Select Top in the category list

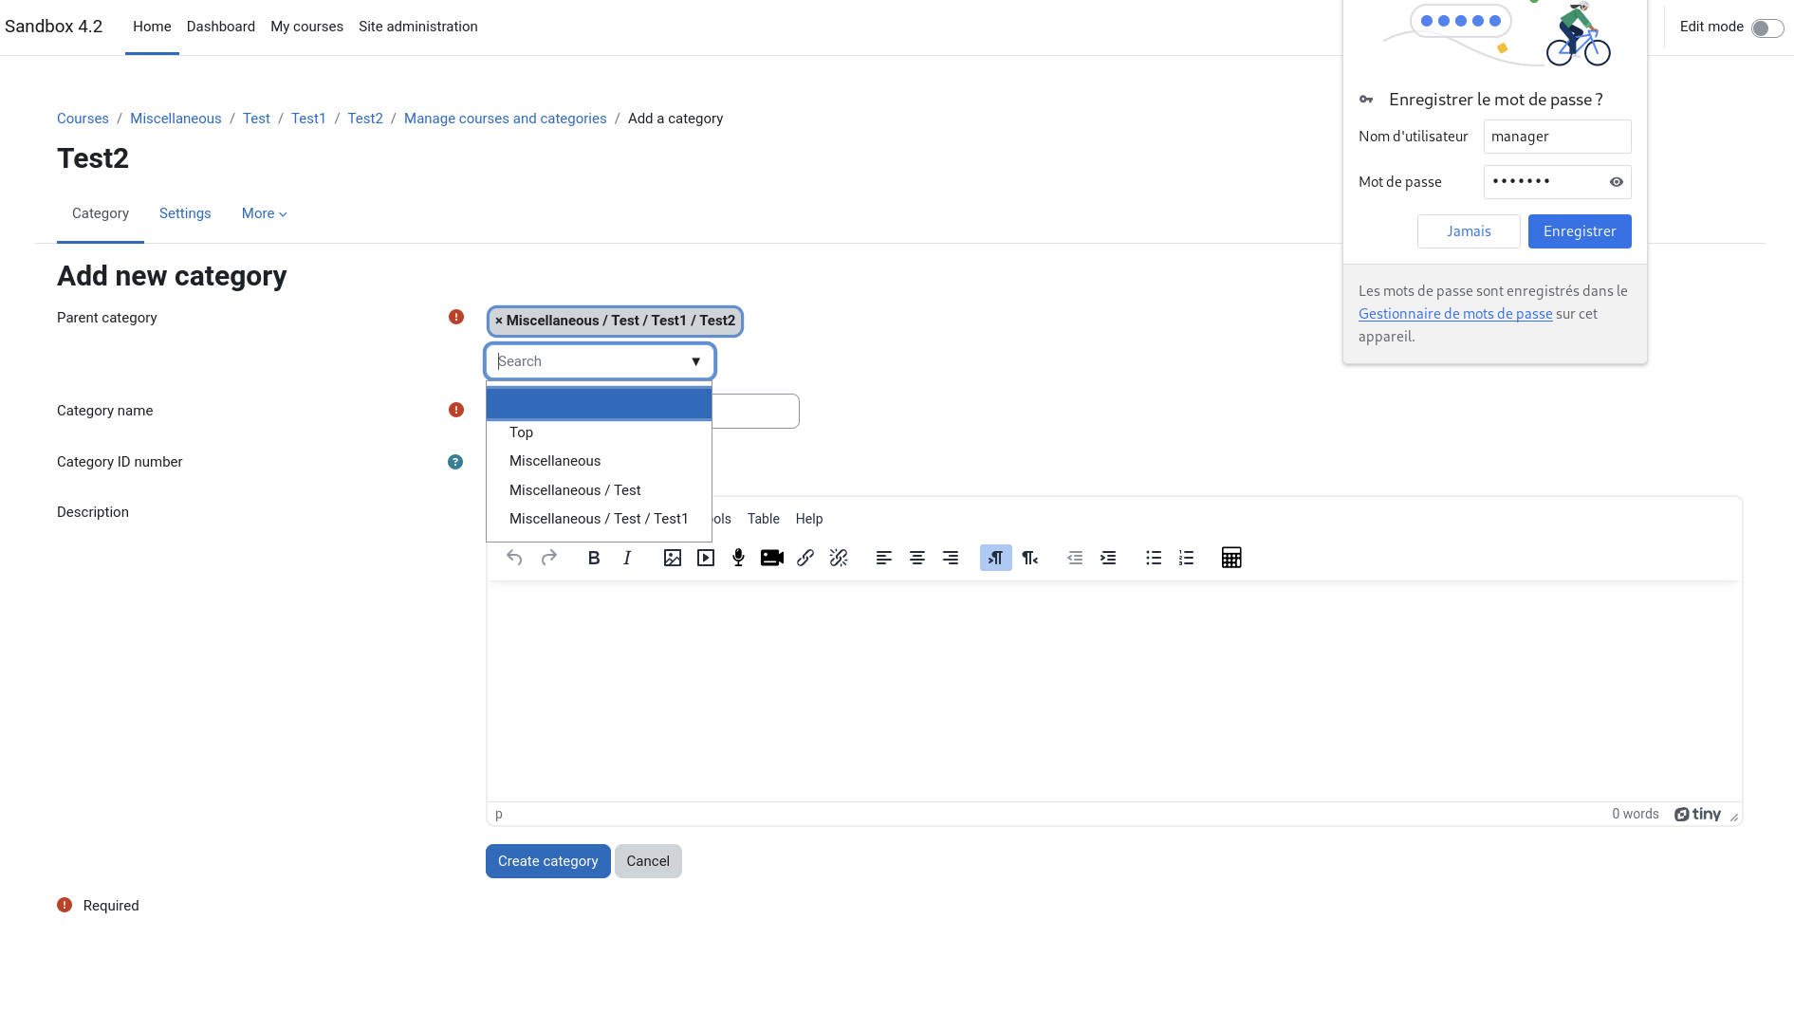599,432
